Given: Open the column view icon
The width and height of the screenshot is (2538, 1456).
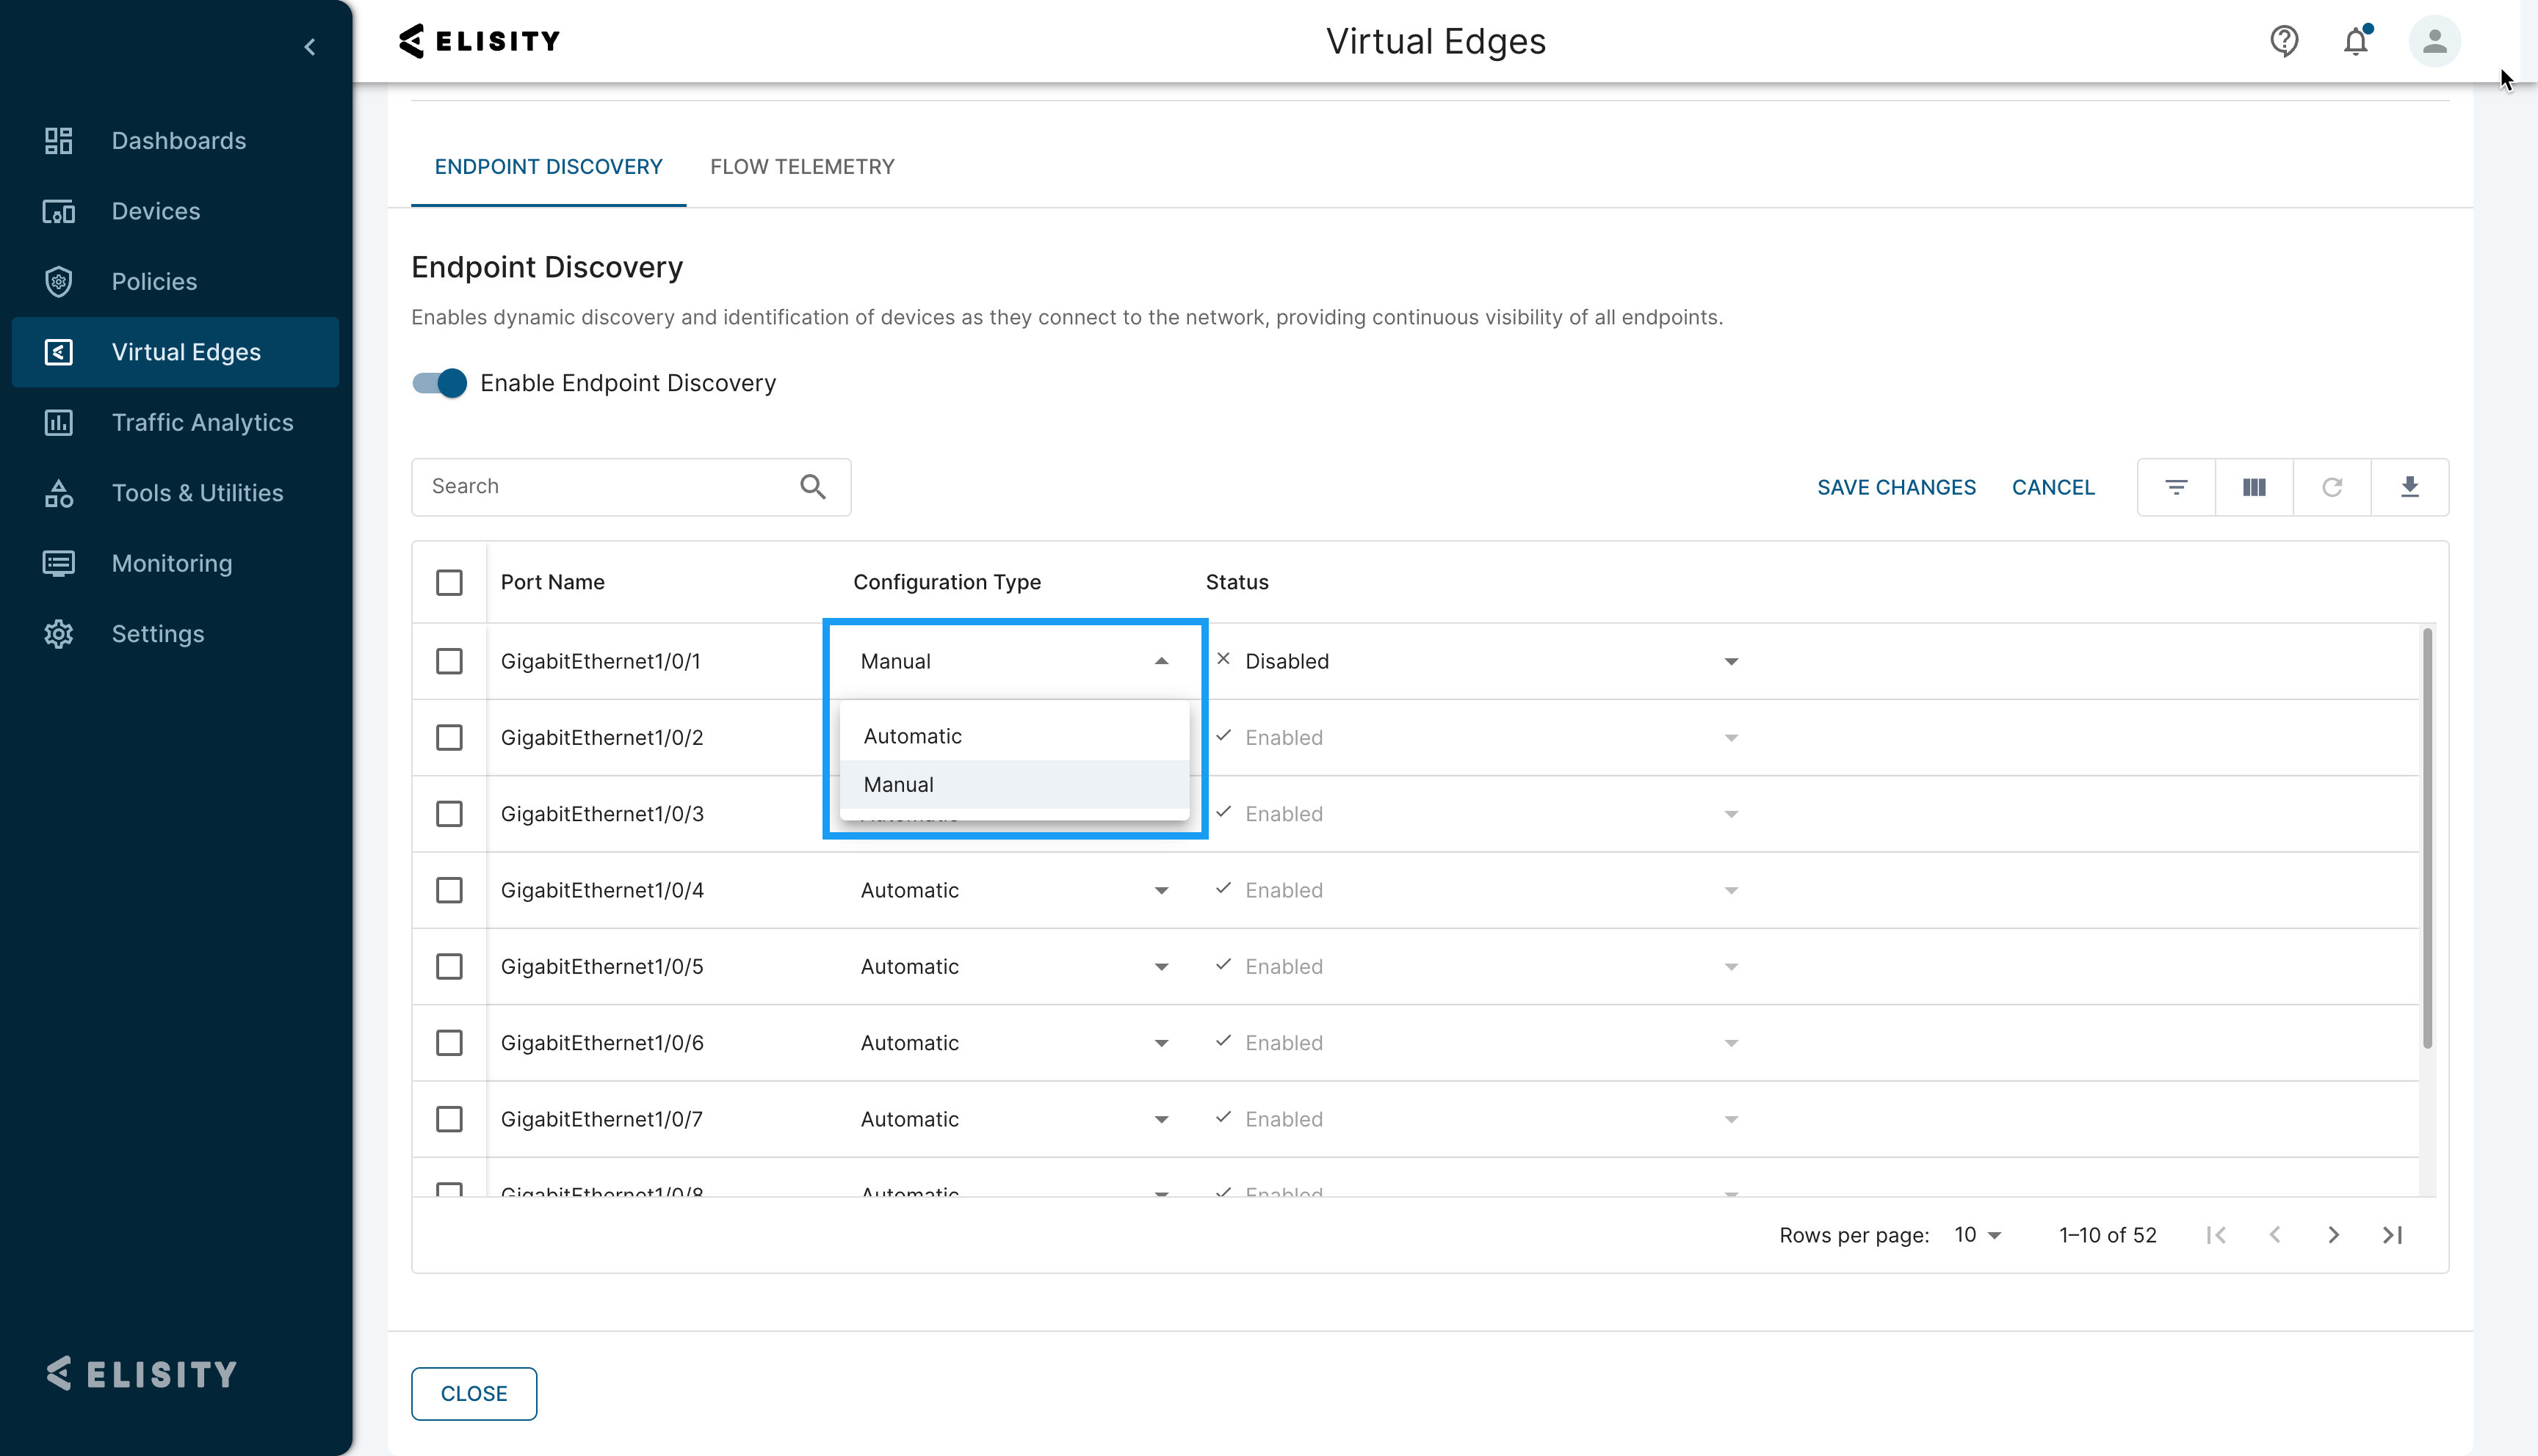Looking at the screenshot, I should point(2254,487).
